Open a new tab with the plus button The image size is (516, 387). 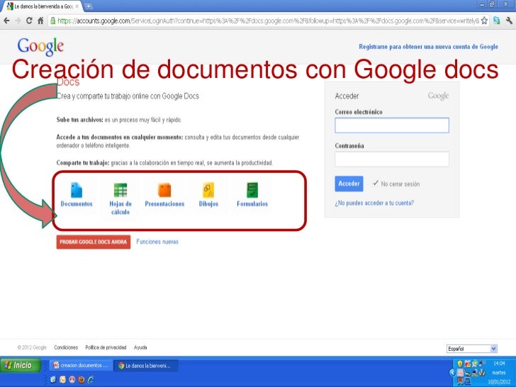tap(88, 6)
